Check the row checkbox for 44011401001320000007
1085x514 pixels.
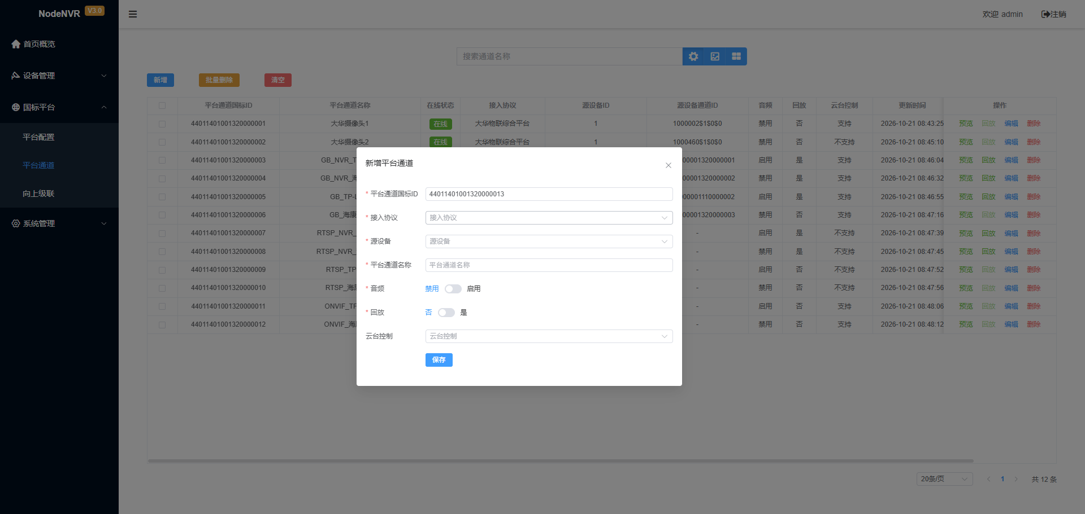(162, 233)
